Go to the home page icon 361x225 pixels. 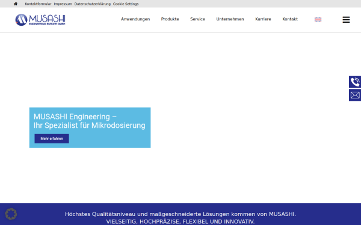(x=16, y=4)
